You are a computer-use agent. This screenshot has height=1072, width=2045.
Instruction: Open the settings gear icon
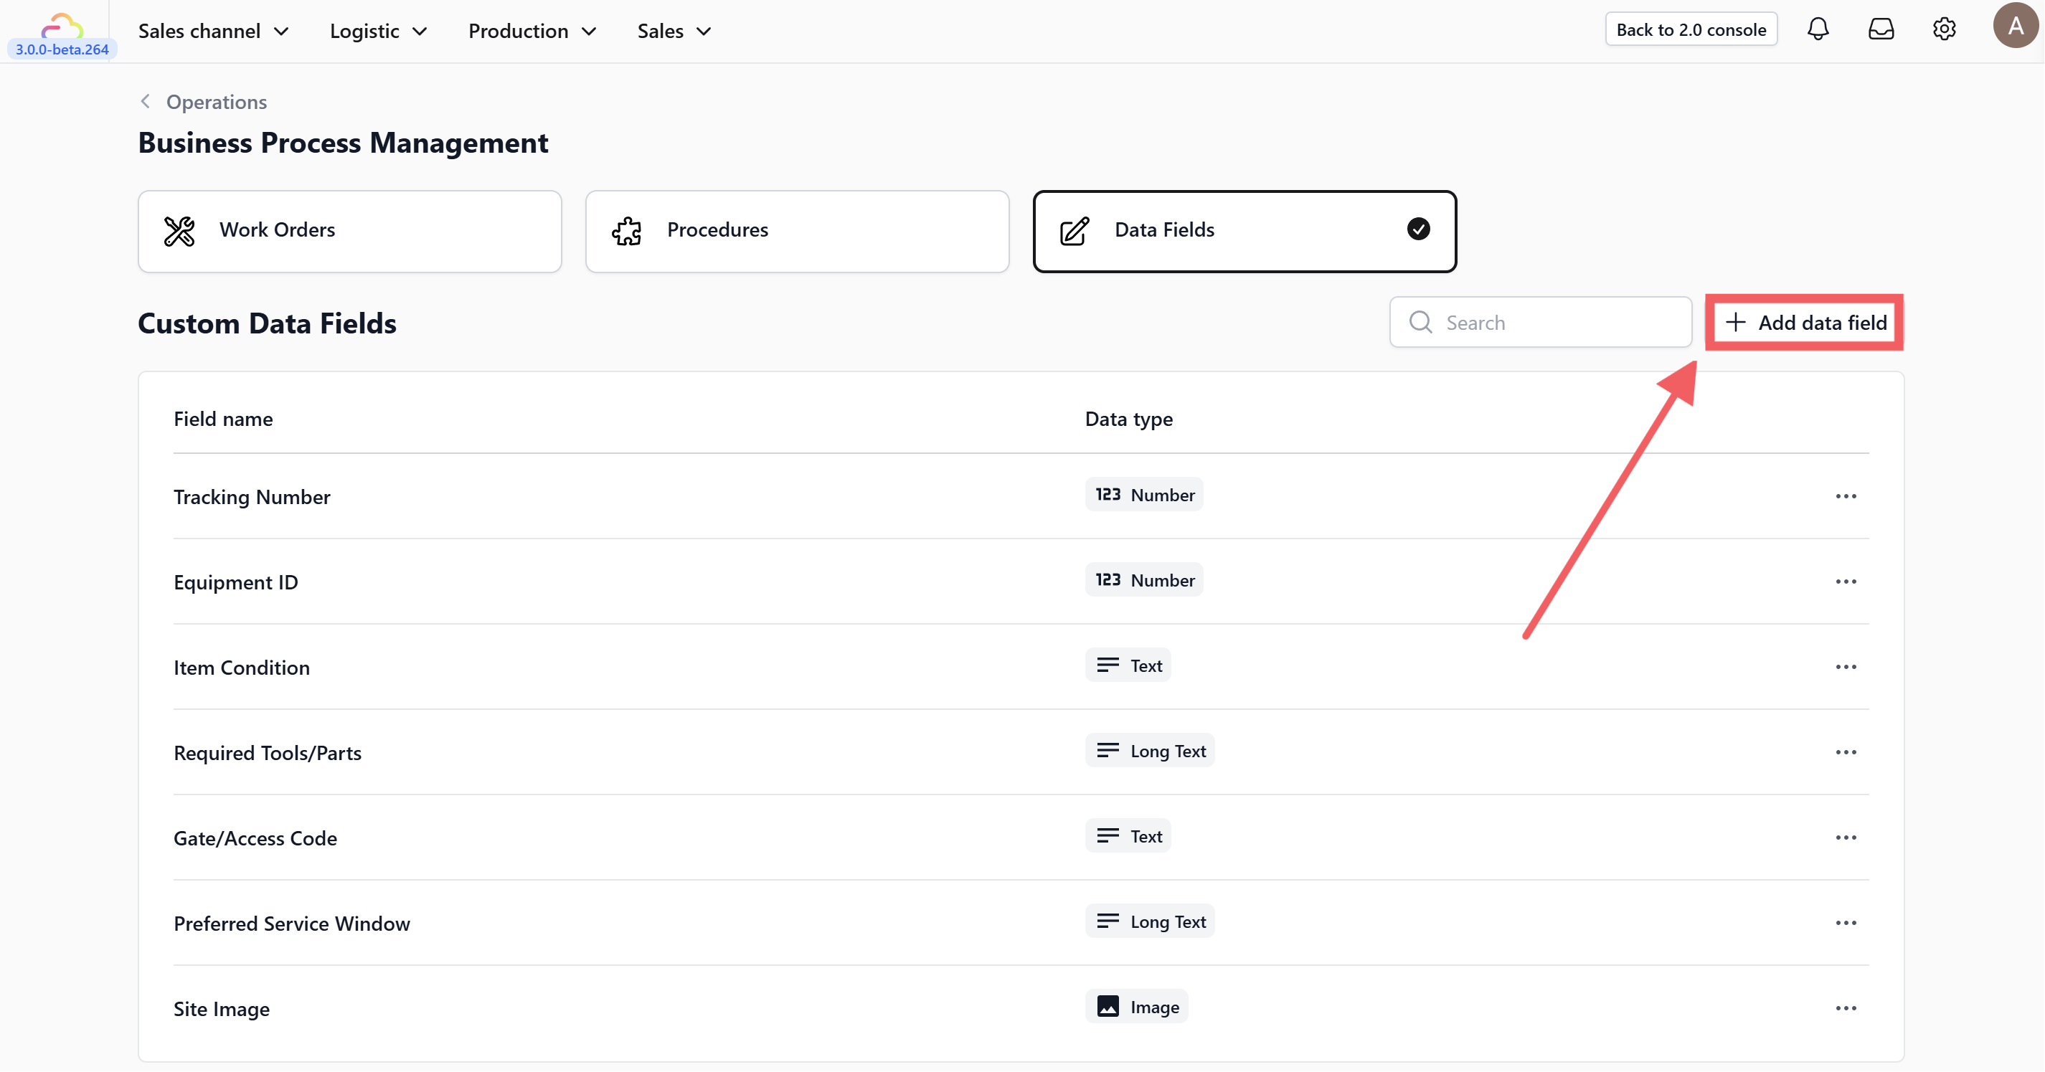coord(1943,29)
